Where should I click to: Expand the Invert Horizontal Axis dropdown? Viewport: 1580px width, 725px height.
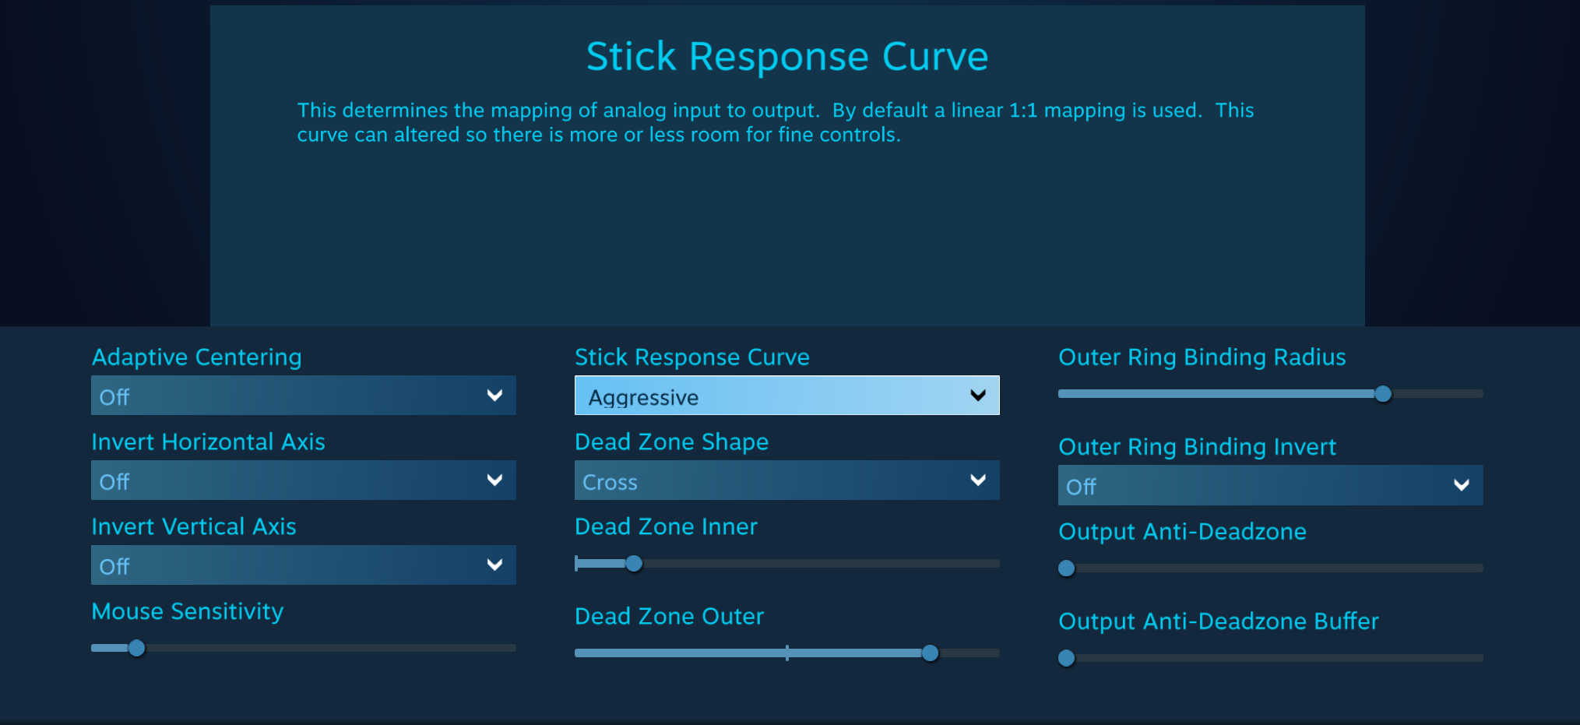pyautogui.click(x=303, y=480)
